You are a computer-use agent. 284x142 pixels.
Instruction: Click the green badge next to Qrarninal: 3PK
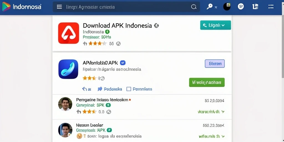pyautogui.click(x=108, y=105)
